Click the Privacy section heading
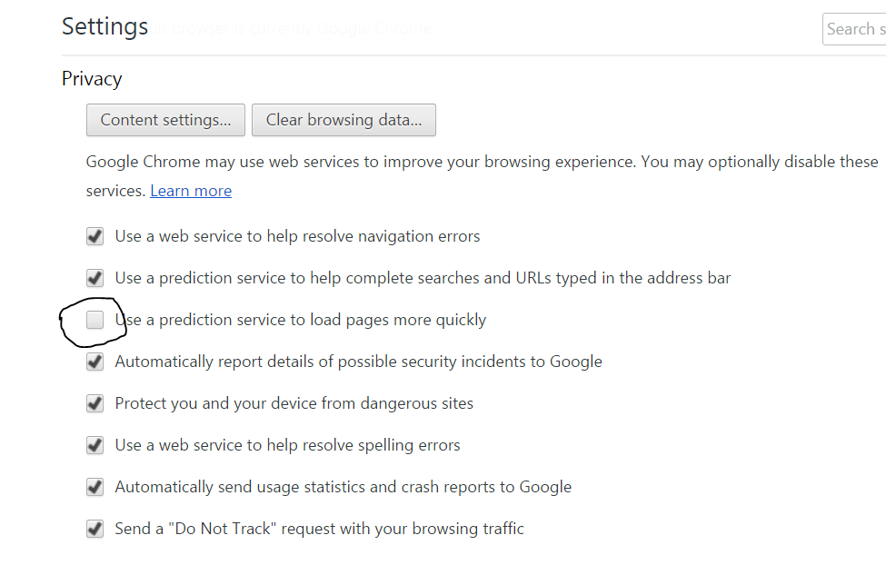 [x=92, y=79]
